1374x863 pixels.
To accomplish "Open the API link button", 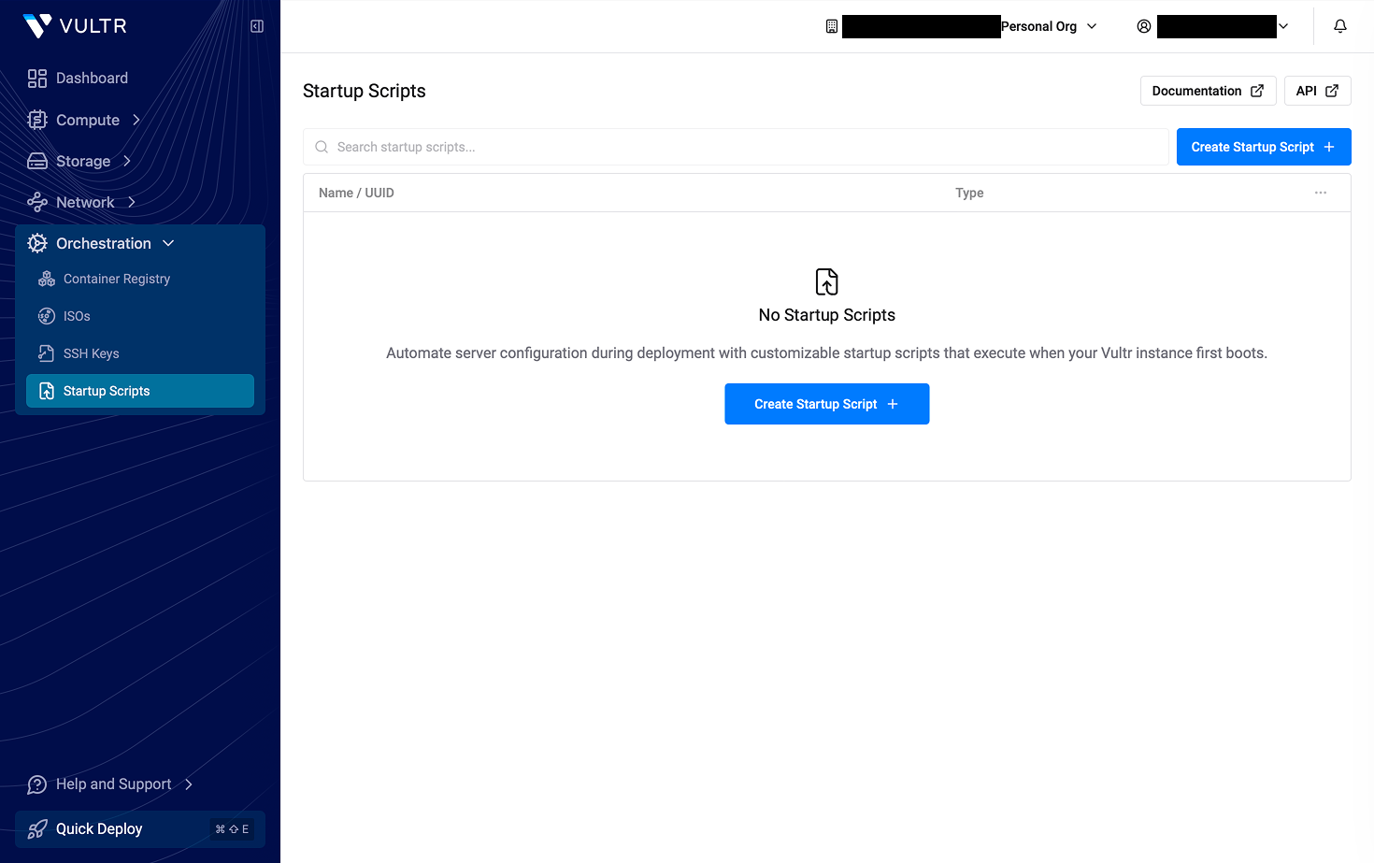I will click(1317, 91).
